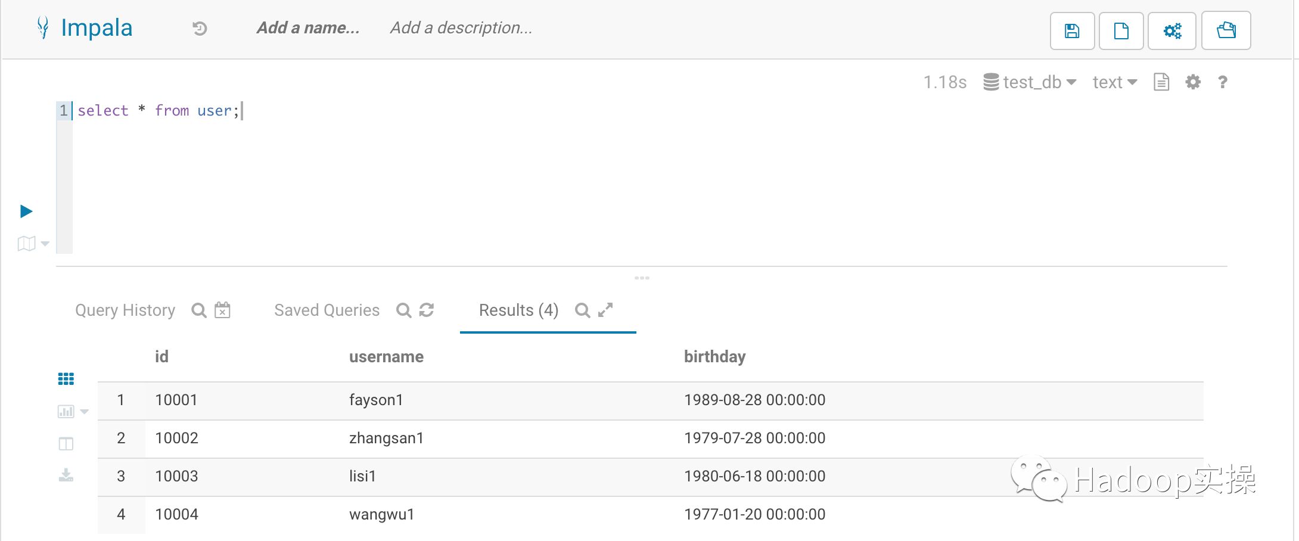The height and width of the screenshot is (541, 1299).
Task: Open editor settings gear icon
Action: pyautogui.click(x=1193, y=82)
